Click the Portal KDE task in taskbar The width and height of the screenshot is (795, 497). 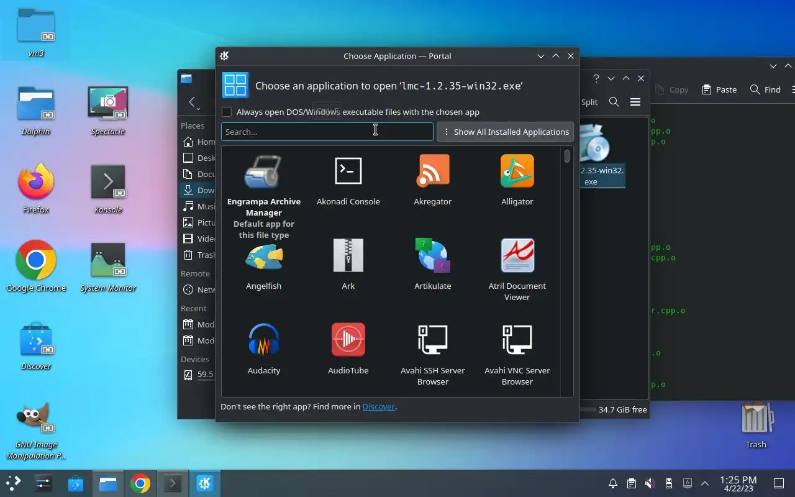click(205, 483)
